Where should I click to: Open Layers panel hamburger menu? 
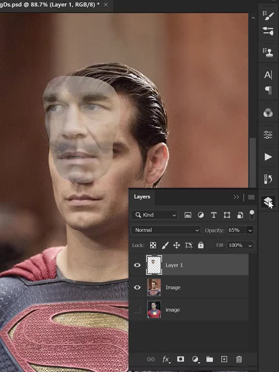click(251, 197)
